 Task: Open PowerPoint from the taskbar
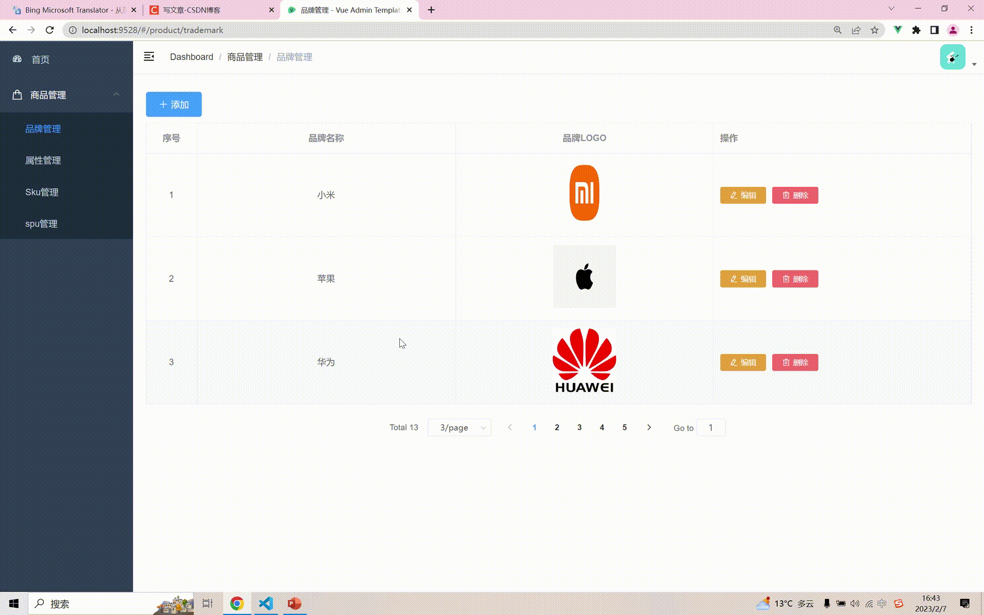pos(294,604)
